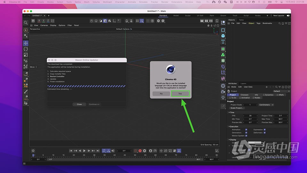Viewport: 307px width, 173px height.
Task: Open the Objects manager search icon
Action: pos(279,23)
